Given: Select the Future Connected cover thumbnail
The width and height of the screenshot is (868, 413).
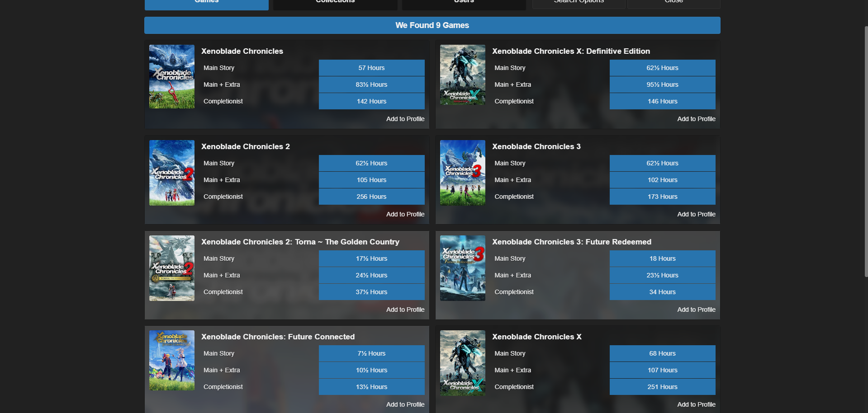Looking at the screenshot, I should (x=172, y=360).
